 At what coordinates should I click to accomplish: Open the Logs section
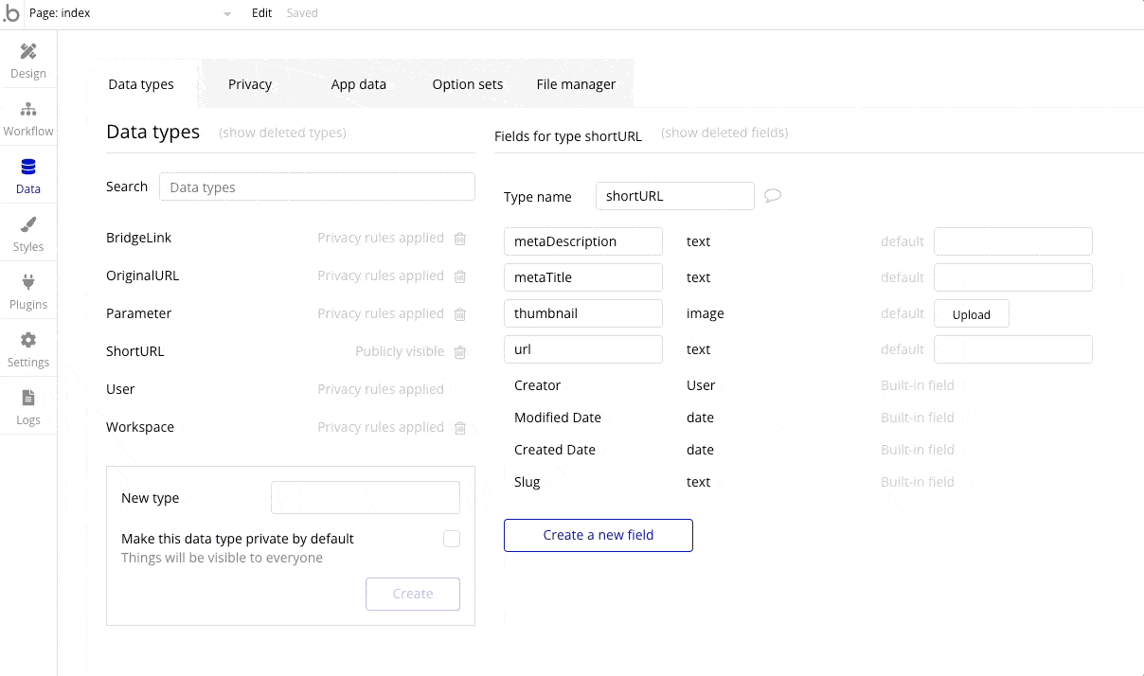pos(28,407)
